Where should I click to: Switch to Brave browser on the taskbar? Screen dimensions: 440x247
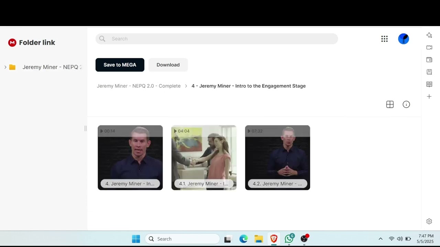pos(274,239)
